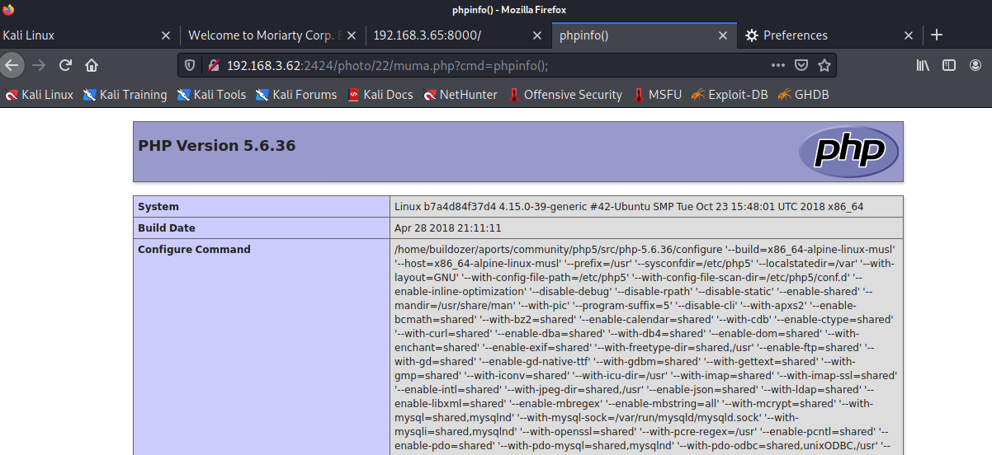The width and height of the screenshot is (992, 455).
Task: Click the System row label
Action: click(158, 206)
